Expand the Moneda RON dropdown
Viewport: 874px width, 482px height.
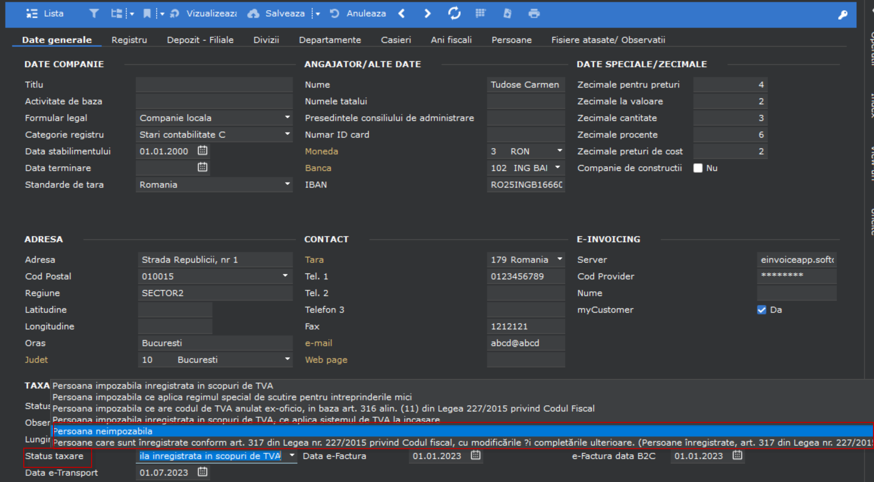(559, 151)
